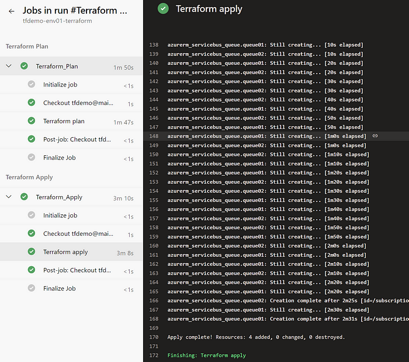The height and width of the screenshot is (362, 409).
Task: Click grey status icon of Plan's Finalize Job
Action: click(x=32, y=157)
